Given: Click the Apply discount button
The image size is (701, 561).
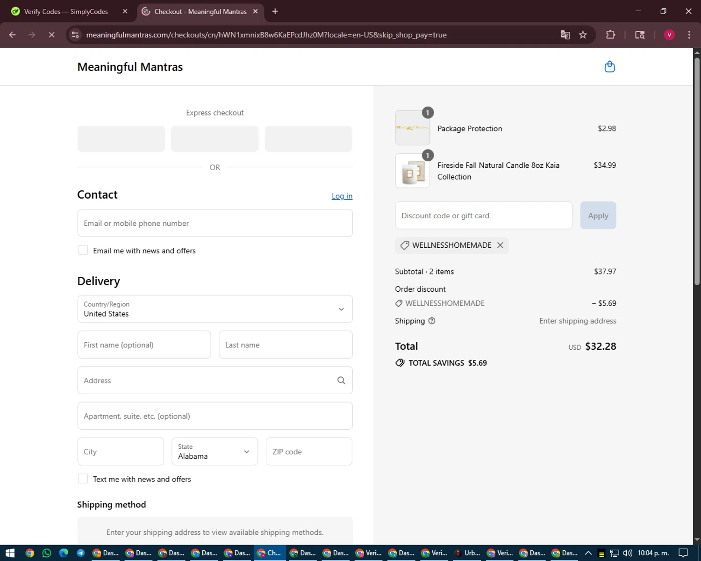Looking at the screenshot, I should click(598, 216).
